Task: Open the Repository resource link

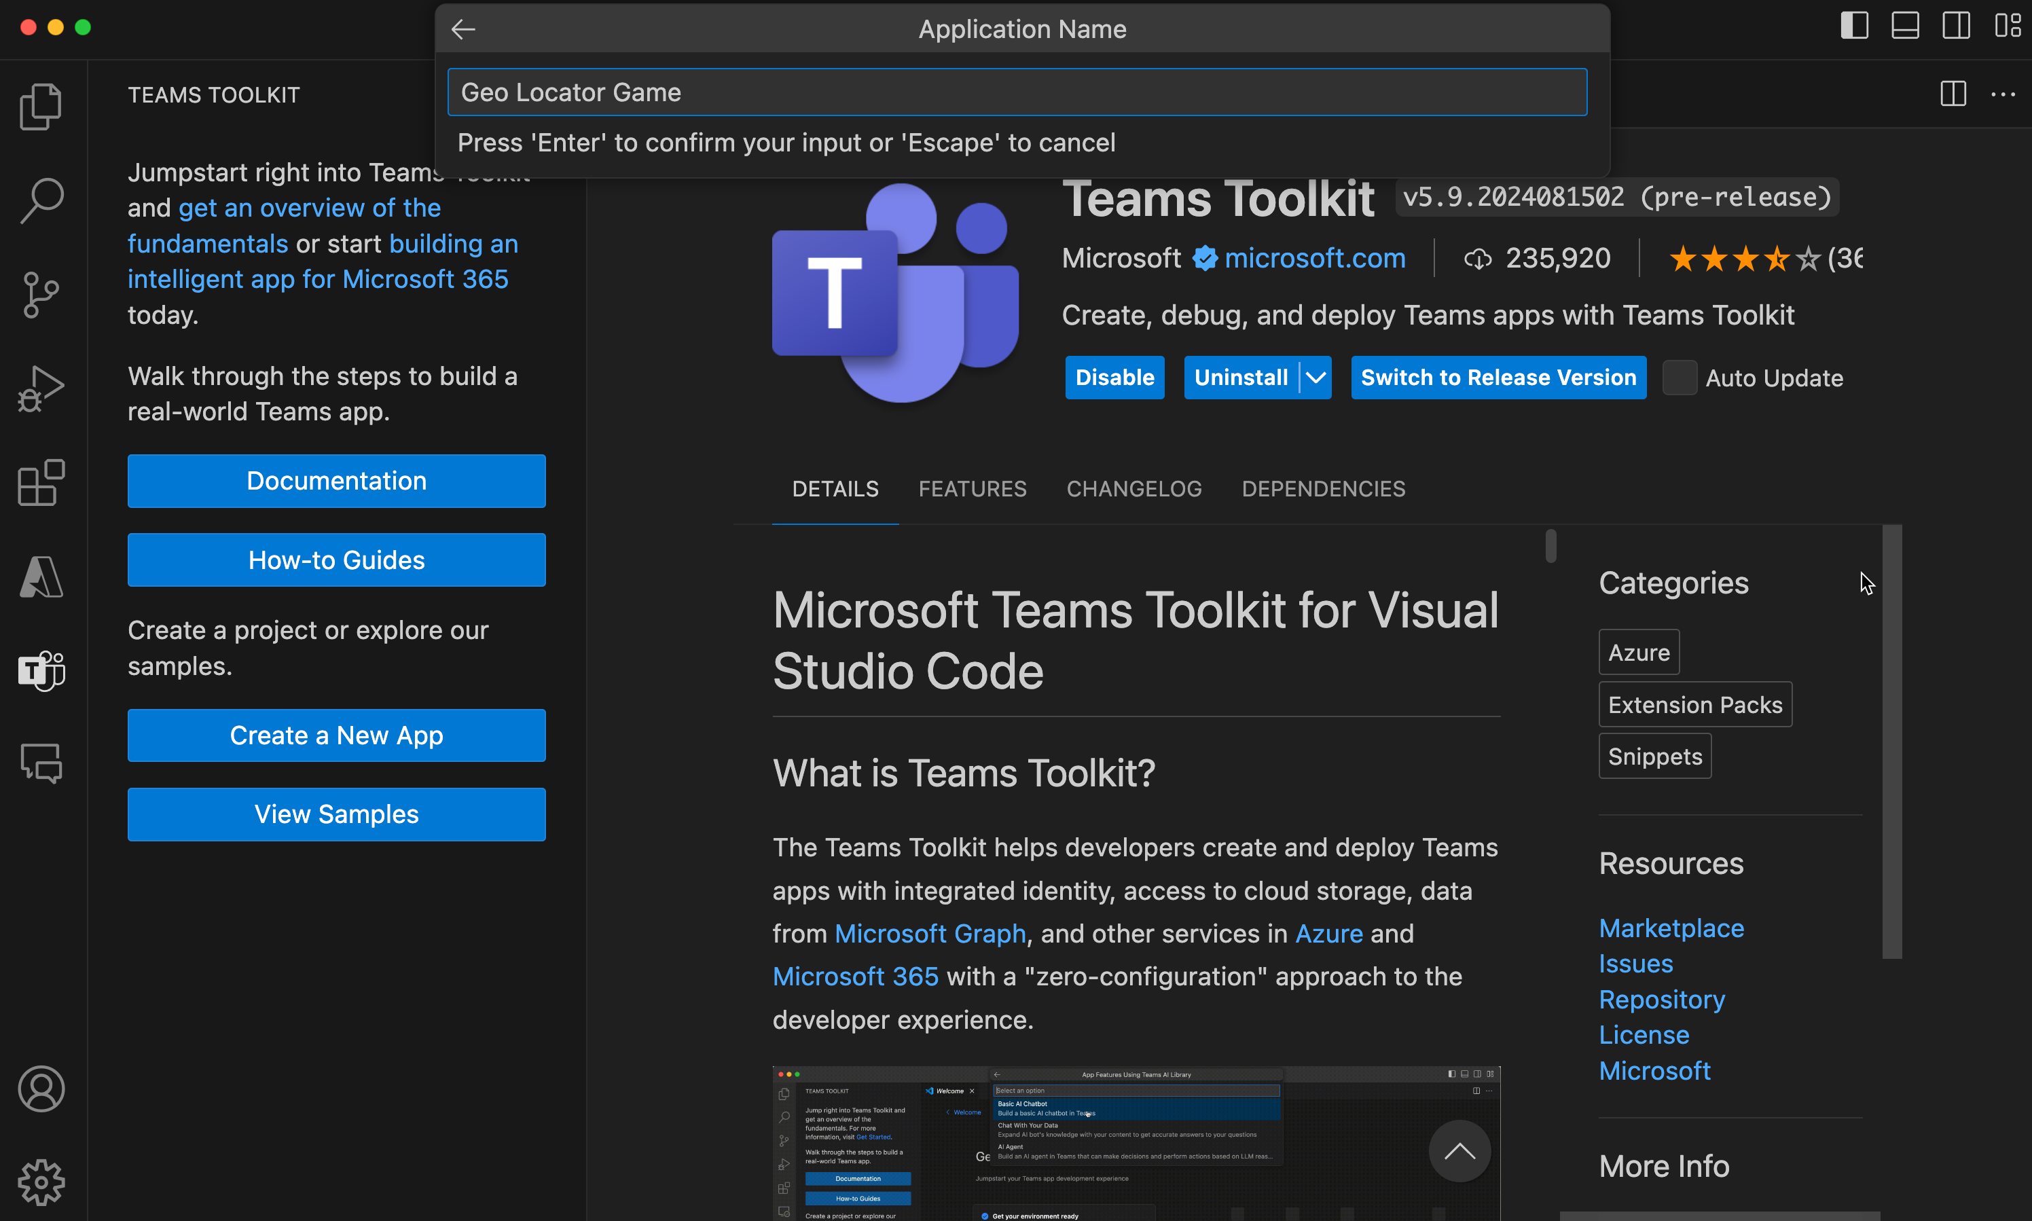Action: pos(1661,999)
